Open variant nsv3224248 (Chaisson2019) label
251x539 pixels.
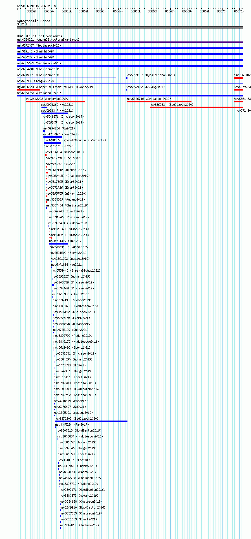[38, 69]
